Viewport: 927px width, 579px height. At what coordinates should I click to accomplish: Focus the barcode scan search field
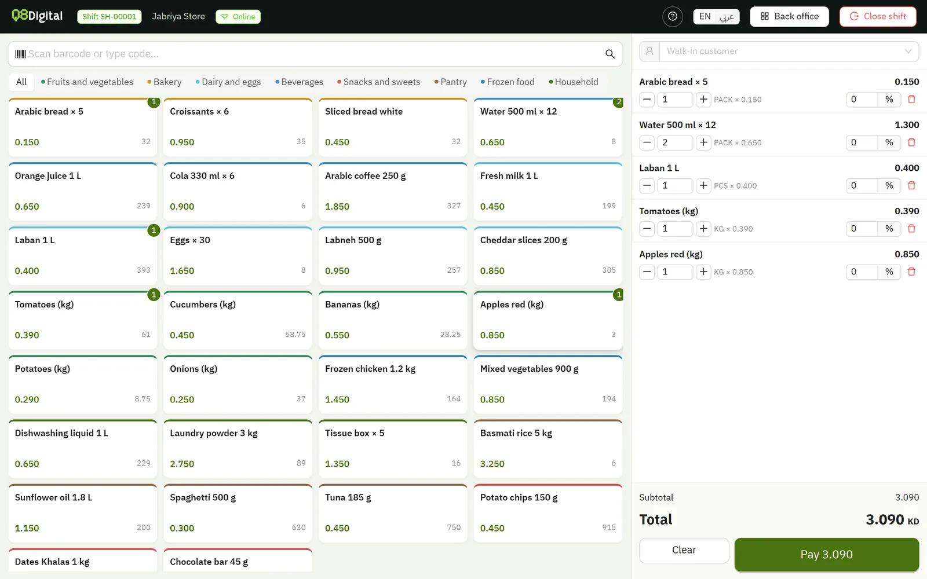coord(315,54)
